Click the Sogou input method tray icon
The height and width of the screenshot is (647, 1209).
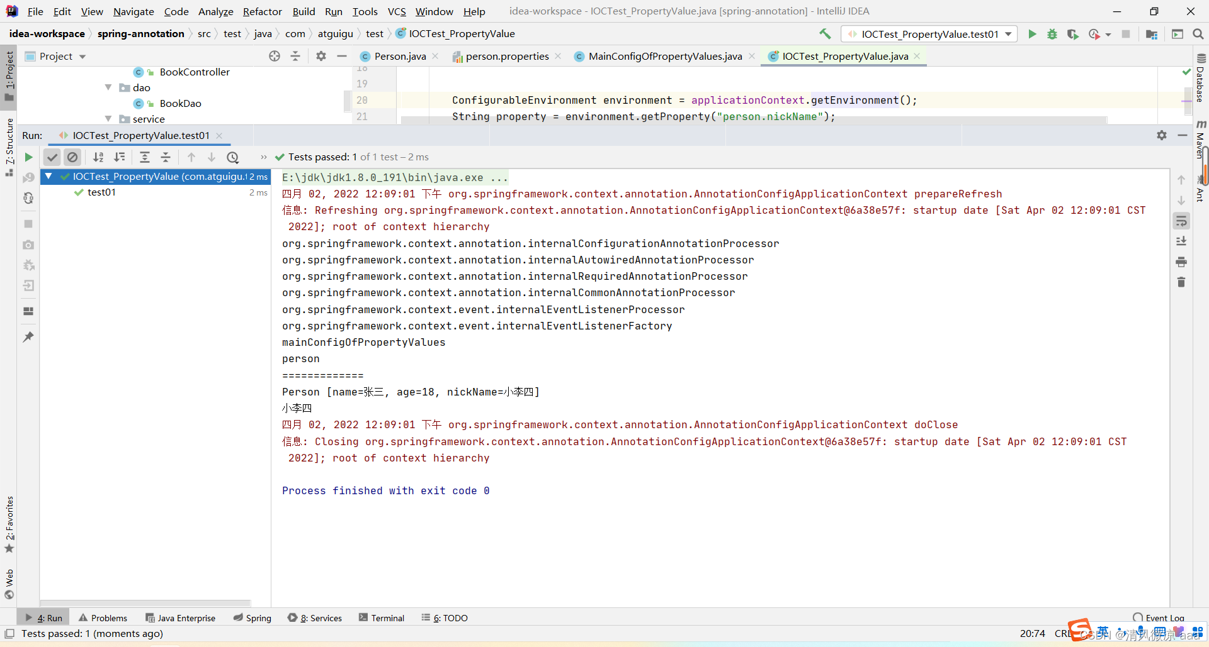click(1080, 629)
